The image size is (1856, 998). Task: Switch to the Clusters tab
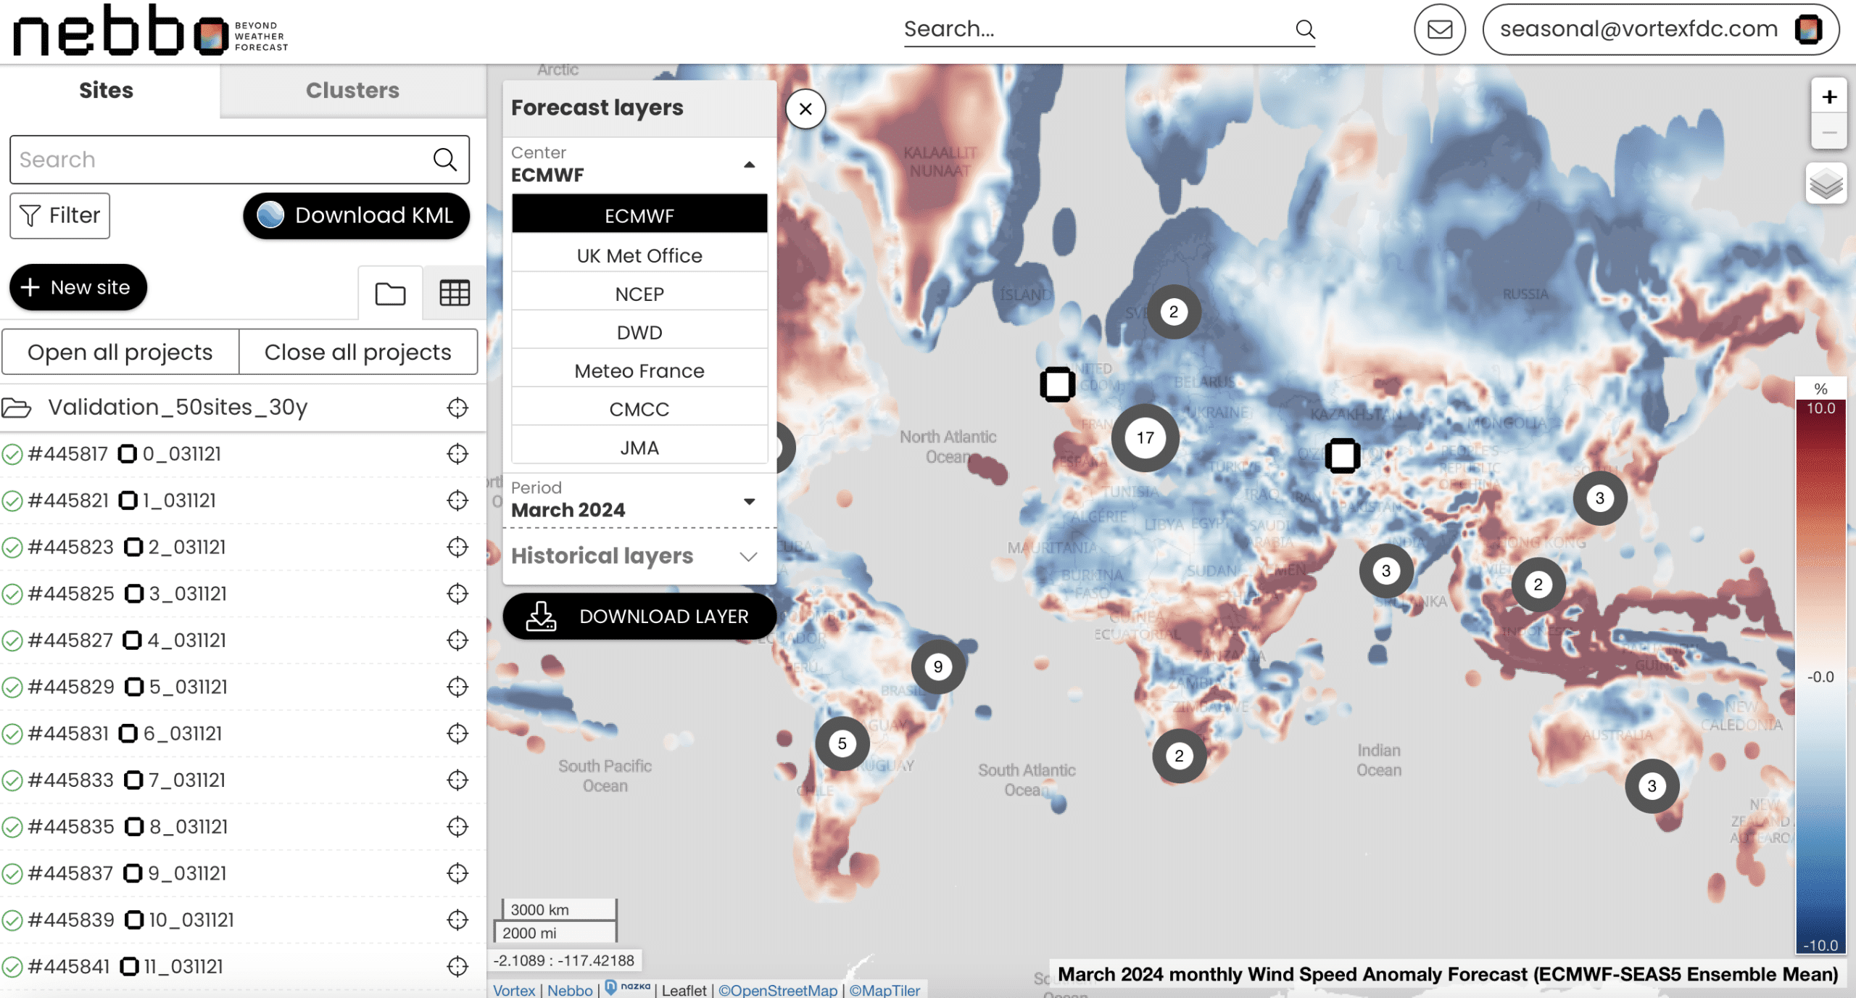[352, 91]
